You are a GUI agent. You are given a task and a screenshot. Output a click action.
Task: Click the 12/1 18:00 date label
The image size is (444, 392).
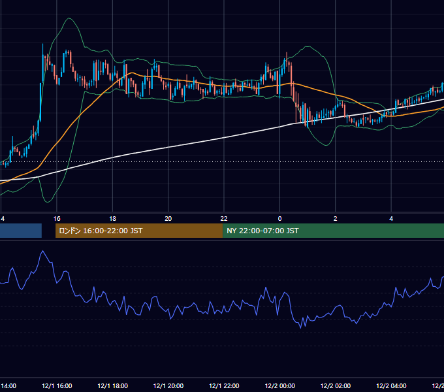click(113, 385)
